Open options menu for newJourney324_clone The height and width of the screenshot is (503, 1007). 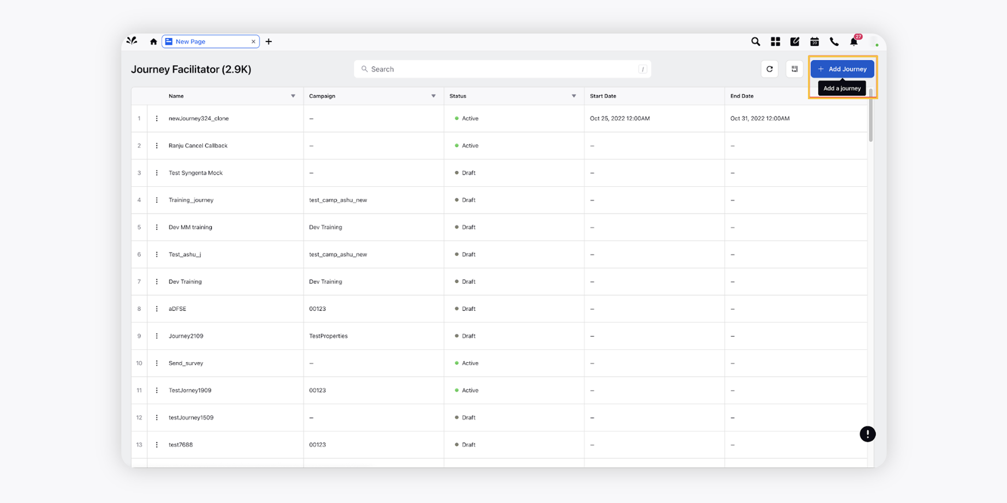coord(157,118)
